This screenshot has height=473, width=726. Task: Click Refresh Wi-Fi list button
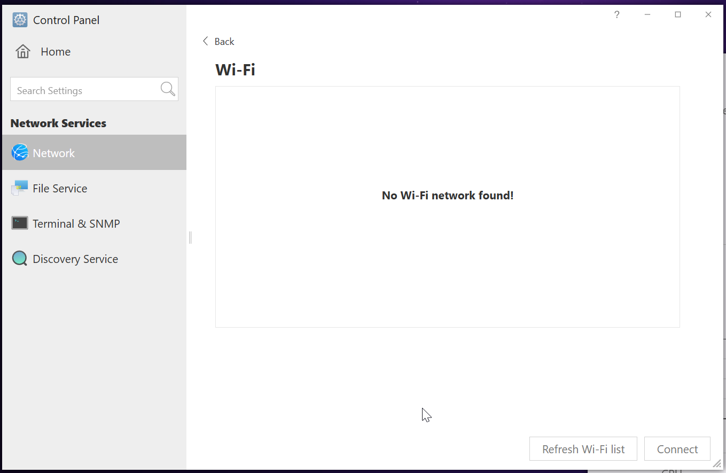(x=583, y=449)
